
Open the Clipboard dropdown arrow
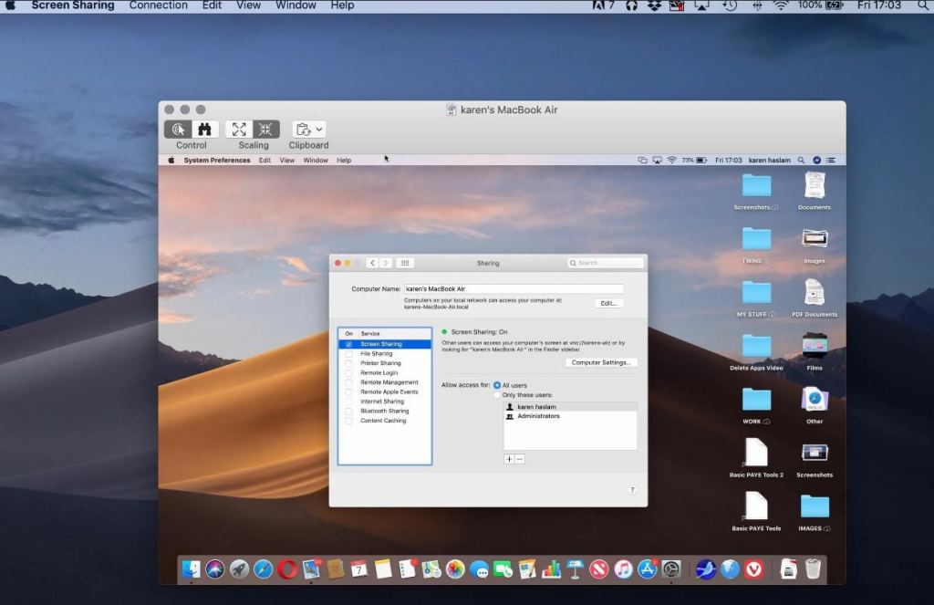319,130
